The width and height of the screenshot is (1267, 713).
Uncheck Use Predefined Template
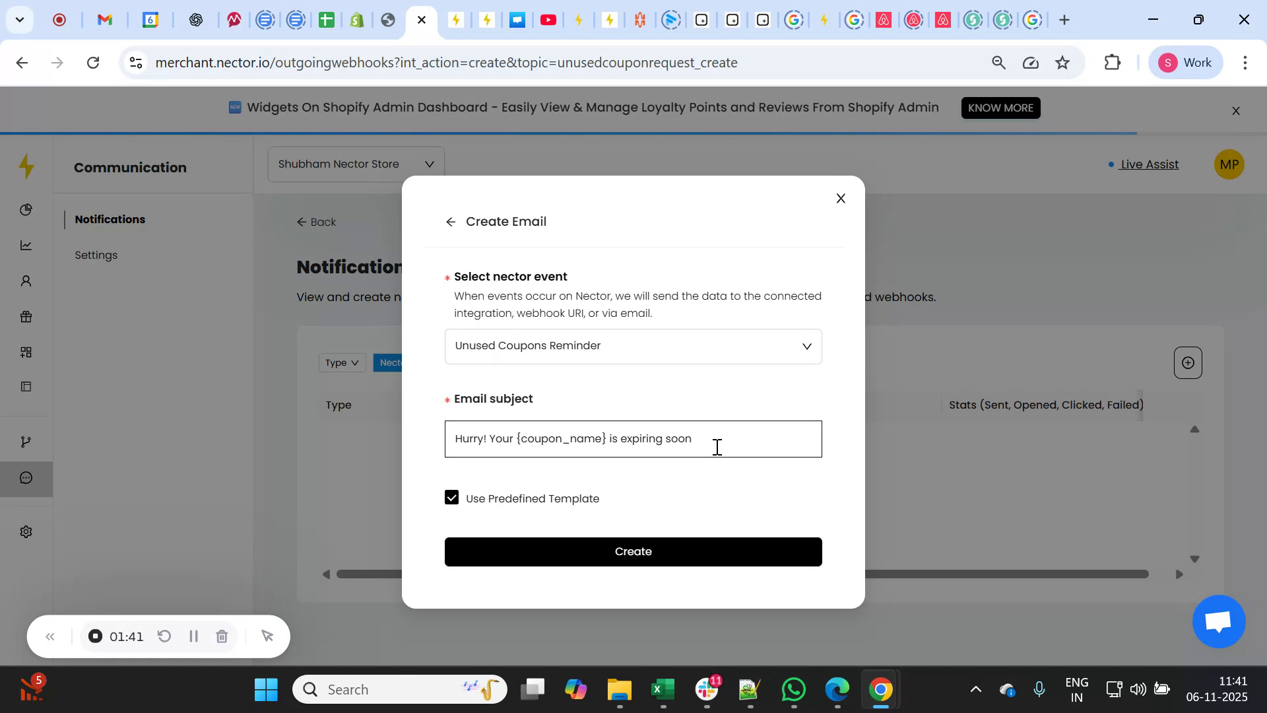[451, 497]
